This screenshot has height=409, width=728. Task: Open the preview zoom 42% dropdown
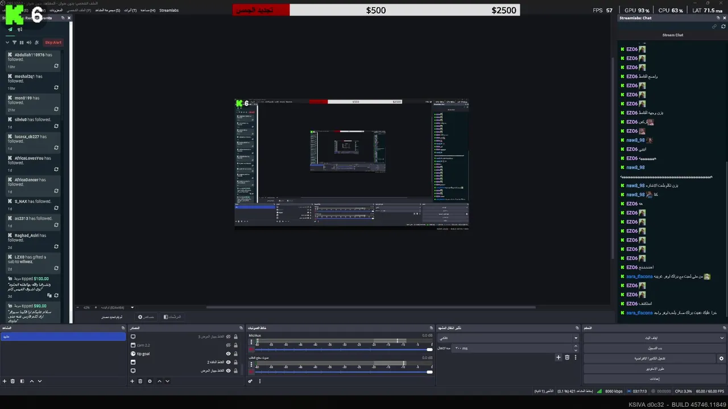coord(86,307)
